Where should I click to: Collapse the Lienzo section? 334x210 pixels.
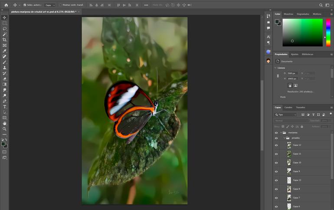(275, 68)
